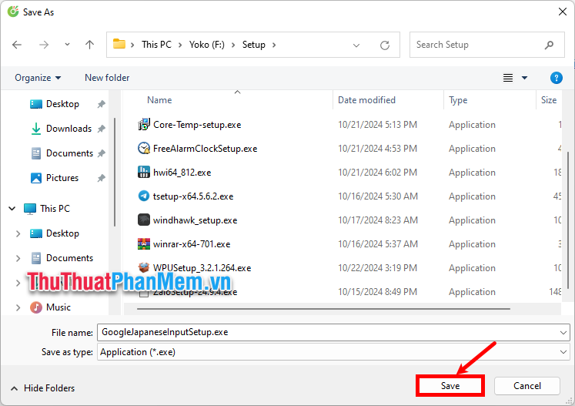Select winrar-x64-701.exe file
This screenshot has height=406, width=575.
point(192,244)
